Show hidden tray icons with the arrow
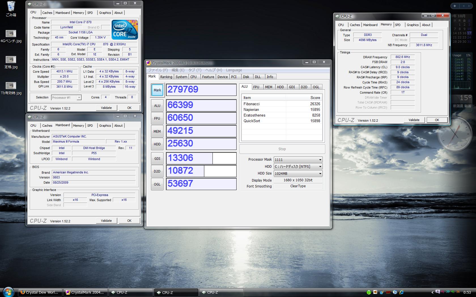The width and height of the screenshot is (476, 297). (x=432, y=292)
